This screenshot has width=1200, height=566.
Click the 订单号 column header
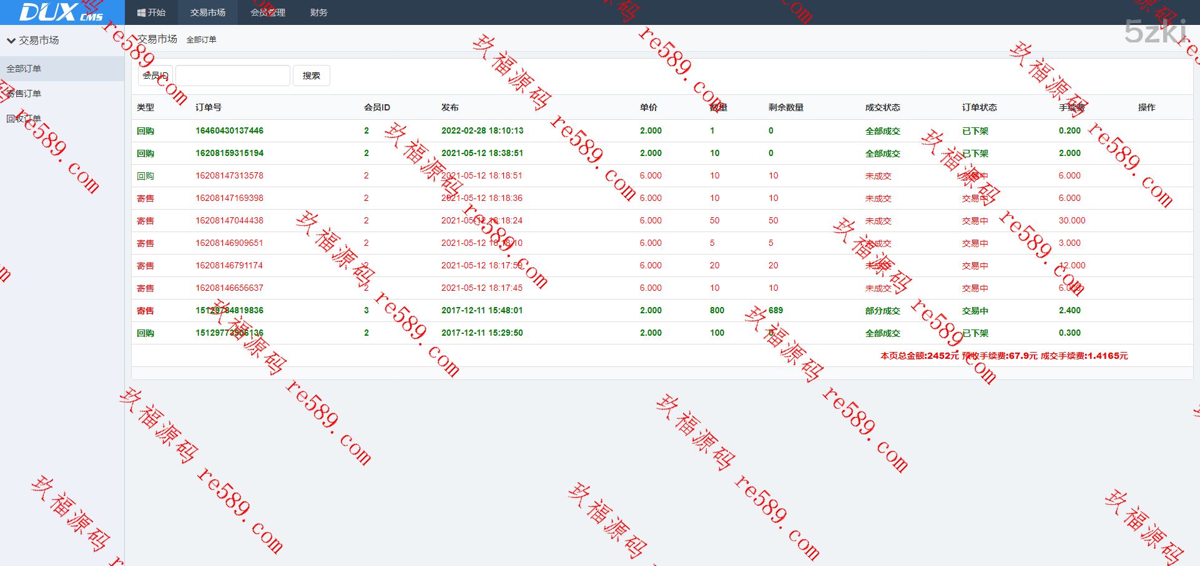click(208, 107)
